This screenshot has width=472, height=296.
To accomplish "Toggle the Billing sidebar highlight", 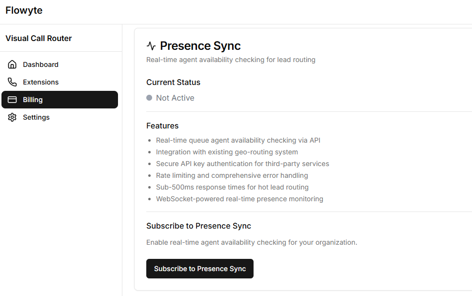I will pyautogui.click(x=59, y=99).
